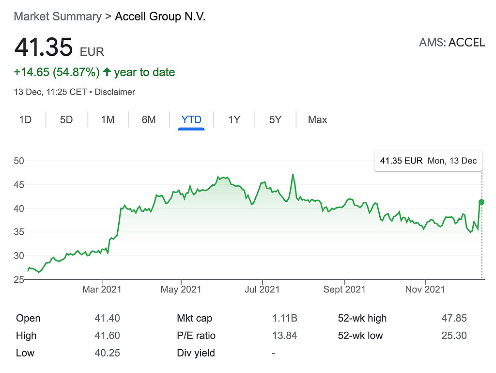Image resolution: width=496 pixels, height=373 pixels.
Task: Click the AMS: ACCEL ticker label
Action: (x=451, y=42)
